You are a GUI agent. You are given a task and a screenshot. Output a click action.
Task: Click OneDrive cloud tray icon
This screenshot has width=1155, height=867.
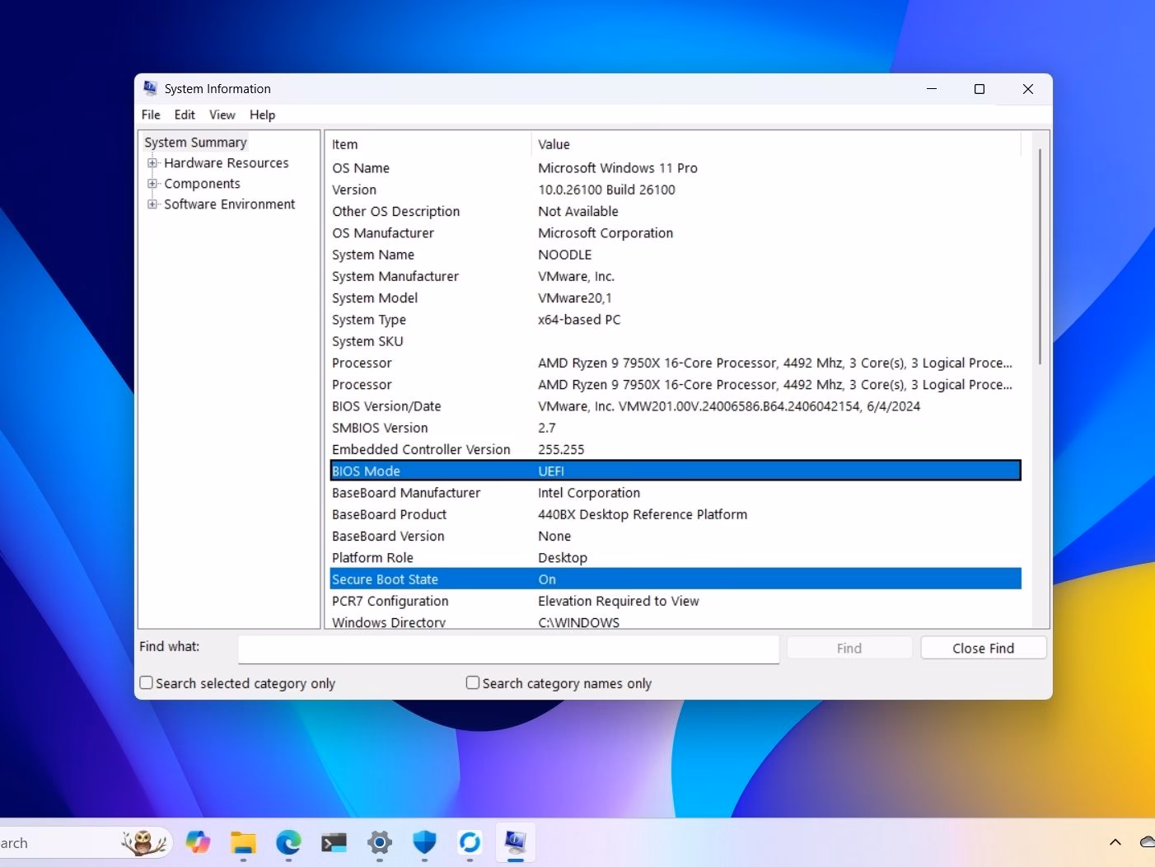[1148, 842]
